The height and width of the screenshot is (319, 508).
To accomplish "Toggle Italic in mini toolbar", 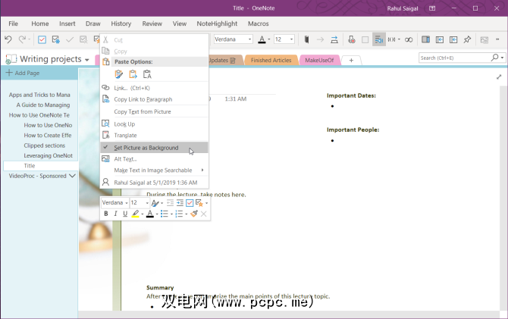I will (115, 214).
